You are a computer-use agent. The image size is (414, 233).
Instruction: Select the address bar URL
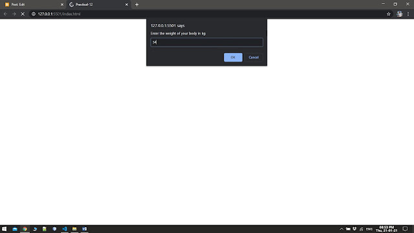[59, 14]
